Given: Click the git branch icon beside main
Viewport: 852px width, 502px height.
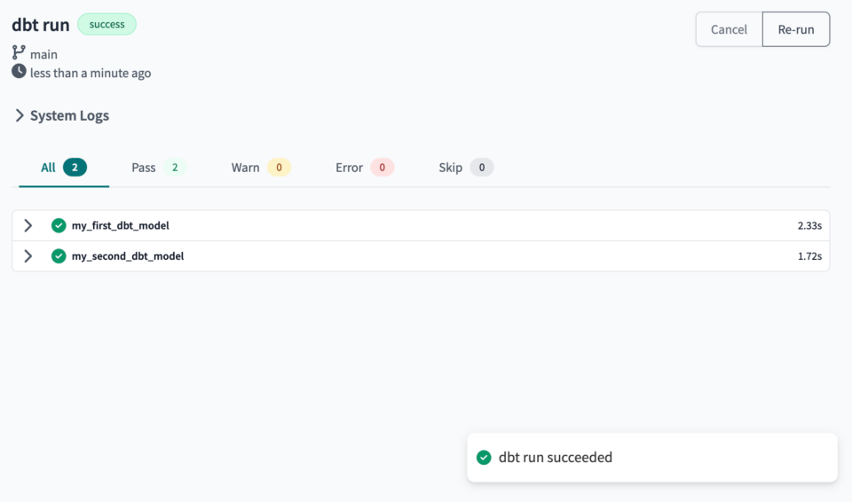Looking at the screenshot, I should click(x=19, y=52).
